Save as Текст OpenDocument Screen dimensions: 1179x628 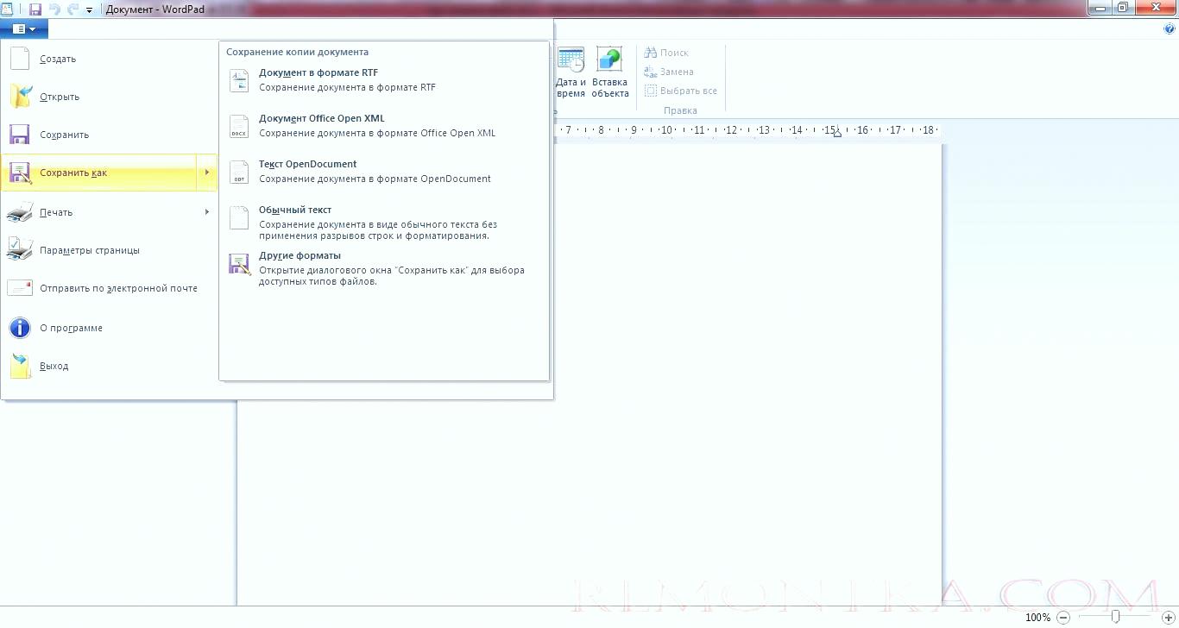click(x=384, y=172)
